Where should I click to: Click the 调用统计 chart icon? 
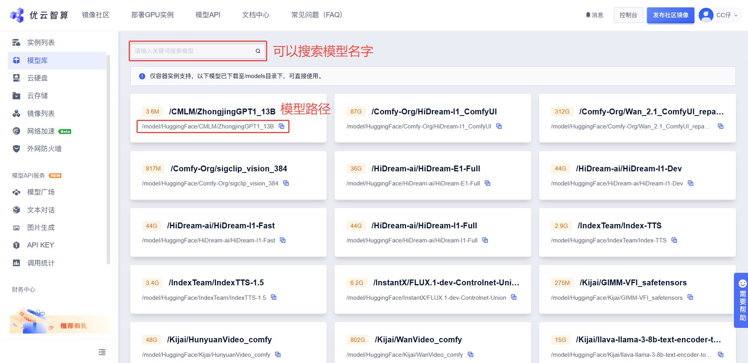click(x=16, y=263)
